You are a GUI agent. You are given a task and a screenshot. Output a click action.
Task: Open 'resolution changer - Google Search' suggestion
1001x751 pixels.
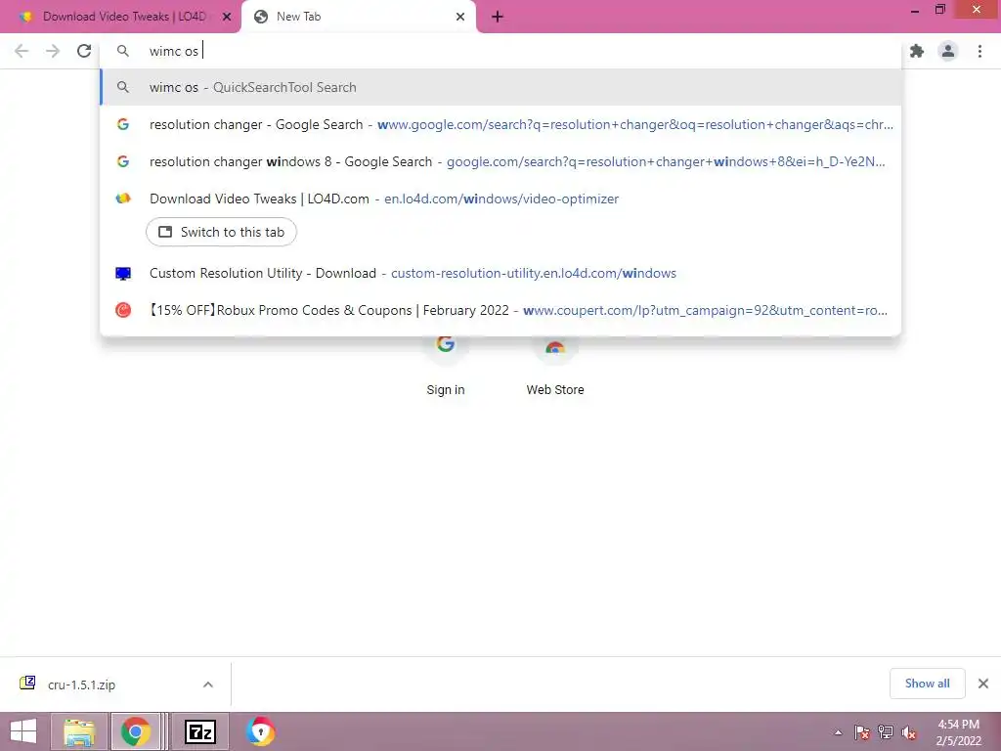coord(500,124)
